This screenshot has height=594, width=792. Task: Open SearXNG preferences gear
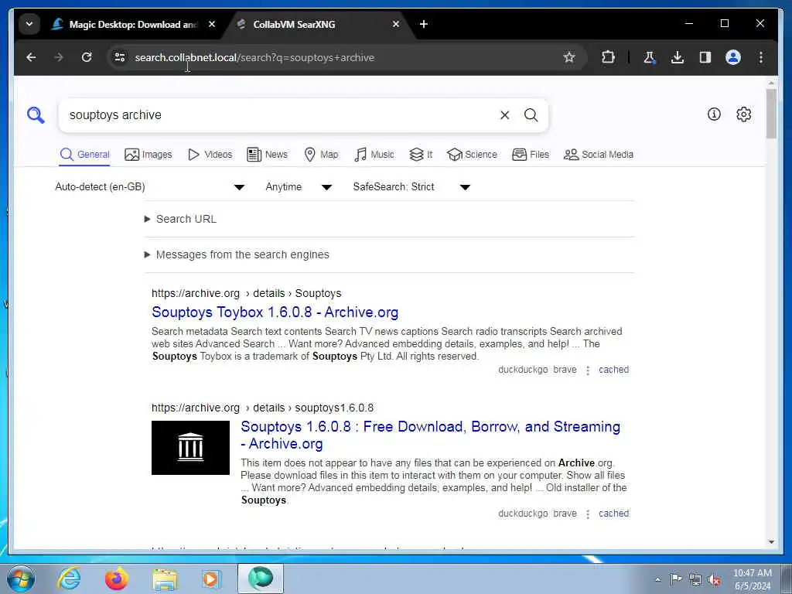743,114
